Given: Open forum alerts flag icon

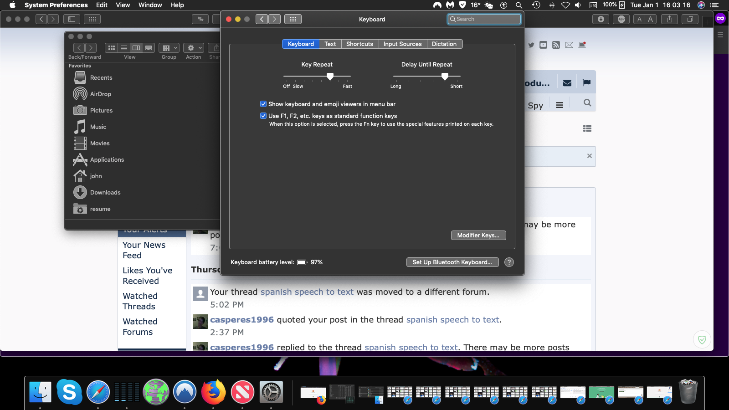Looking at the screenshot, I should (x=586, y=83).
